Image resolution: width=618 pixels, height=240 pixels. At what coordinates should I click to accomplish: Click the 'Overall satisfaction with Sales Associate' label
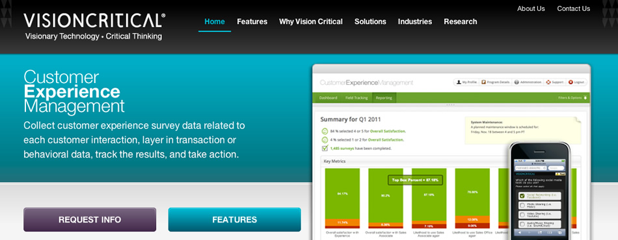coord(386,235)
